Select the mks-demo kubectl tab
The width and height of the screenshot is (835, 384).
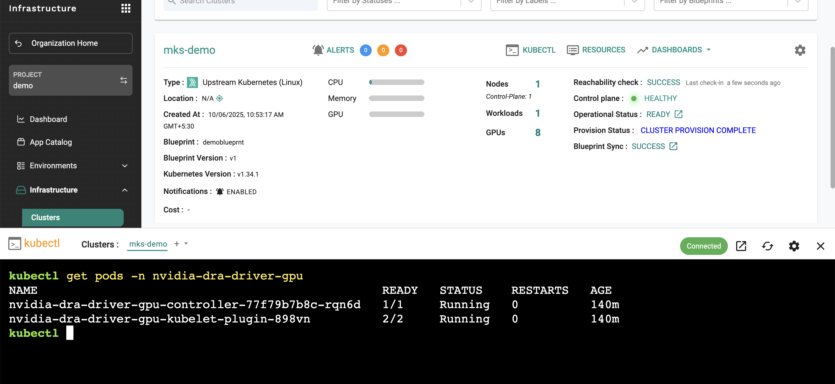pyautogui.click(x=148, y=244)
